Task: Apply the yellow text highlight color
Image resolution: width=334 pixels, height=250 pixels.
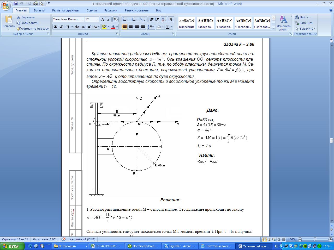Action: pyautogui.click(x=104, y=27)
